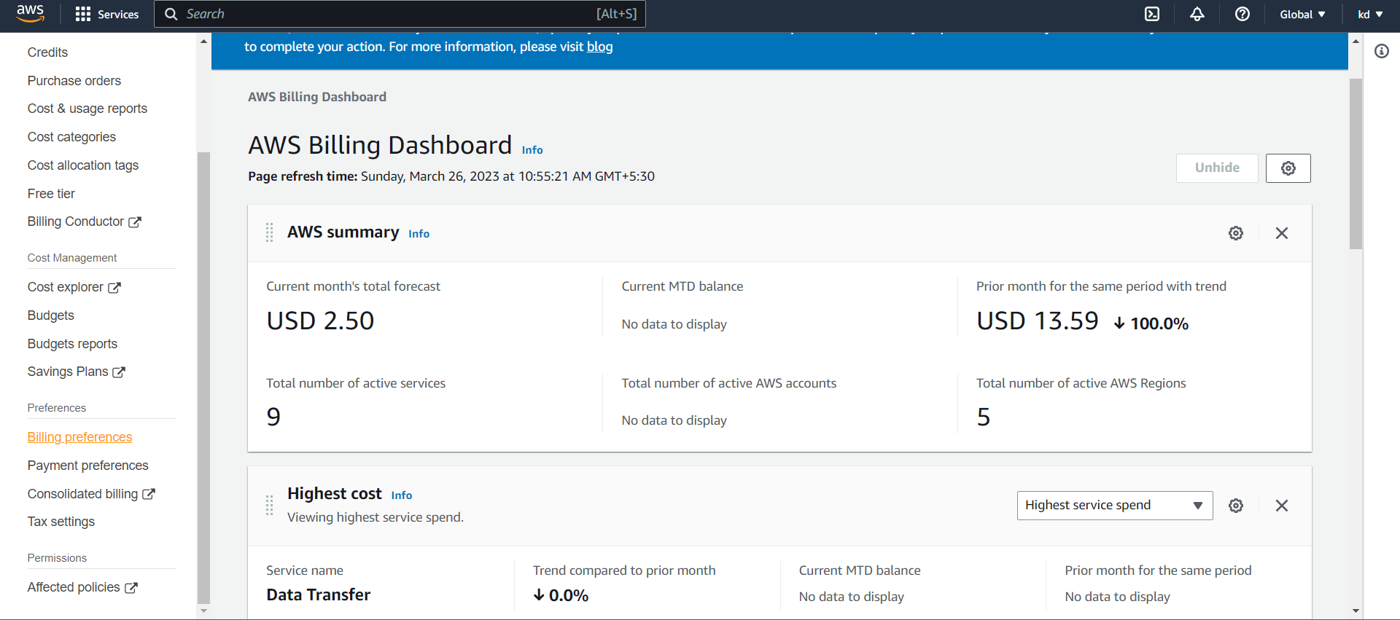Expand the Global region dropdown
The width and height of the screenshot is (1400, 620).
tap(1302, 14)
